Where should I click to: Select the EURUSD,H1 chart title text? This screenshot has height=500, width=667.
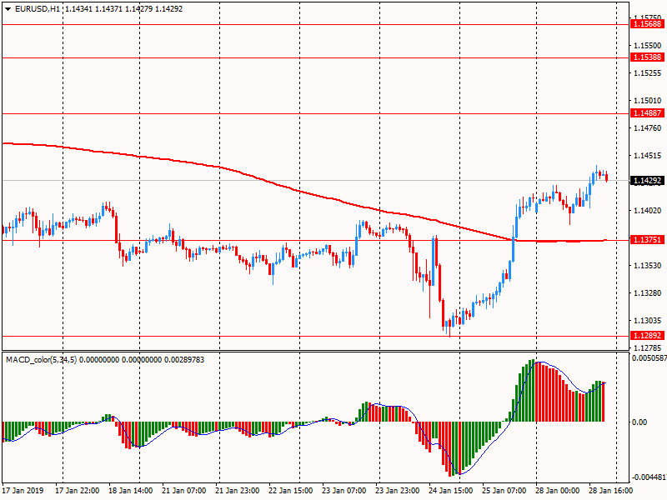click(x=37, y=9)
